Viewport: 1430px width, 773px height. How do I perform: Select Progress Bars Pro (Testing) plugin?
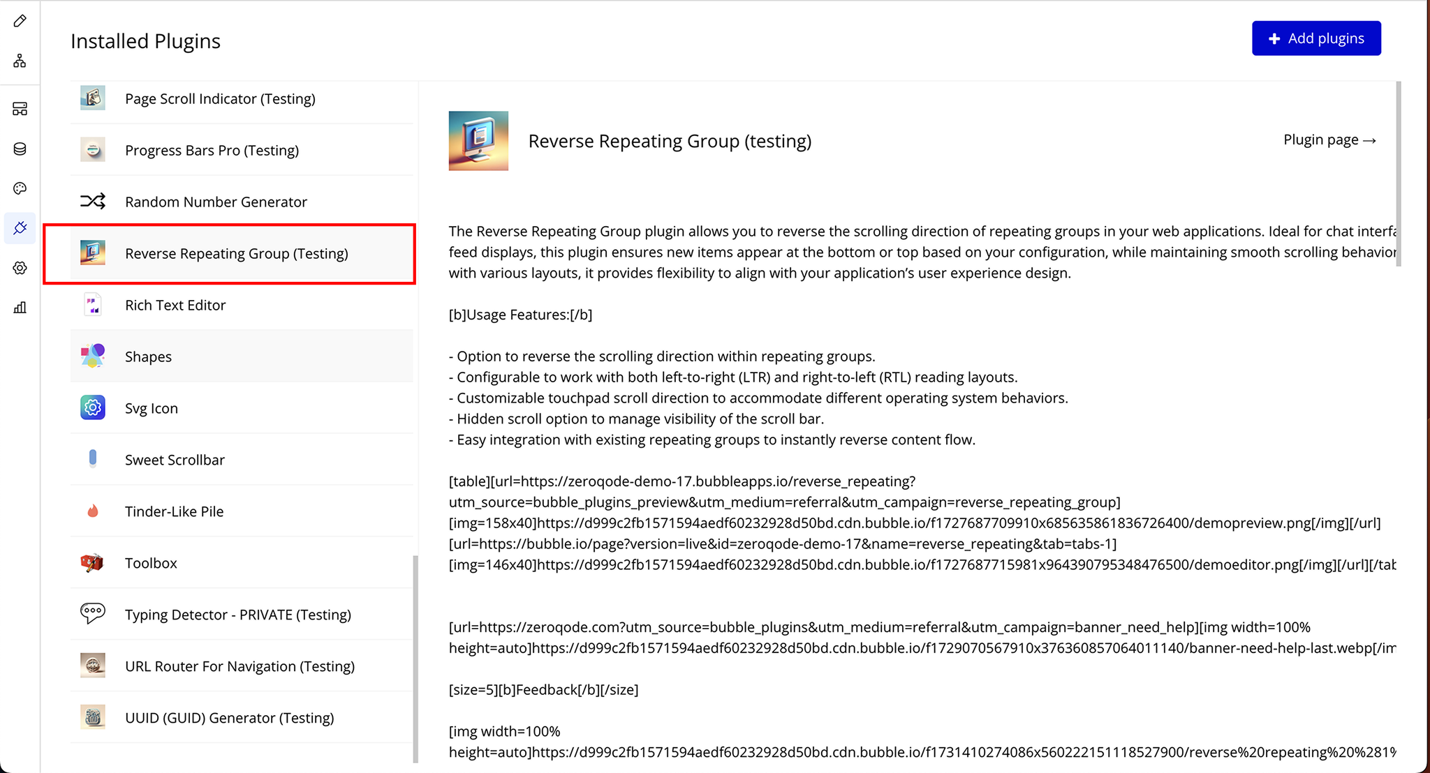point(212,151)
